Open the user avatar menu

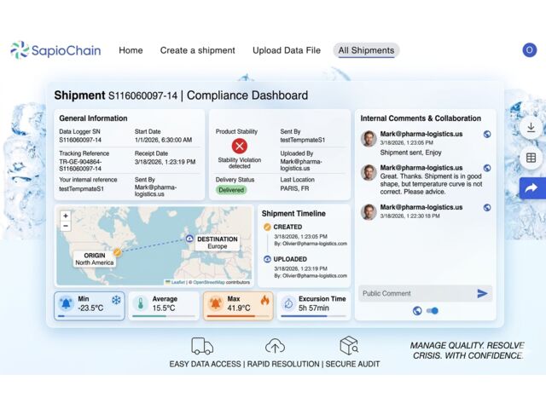click(x=529, y=50)
